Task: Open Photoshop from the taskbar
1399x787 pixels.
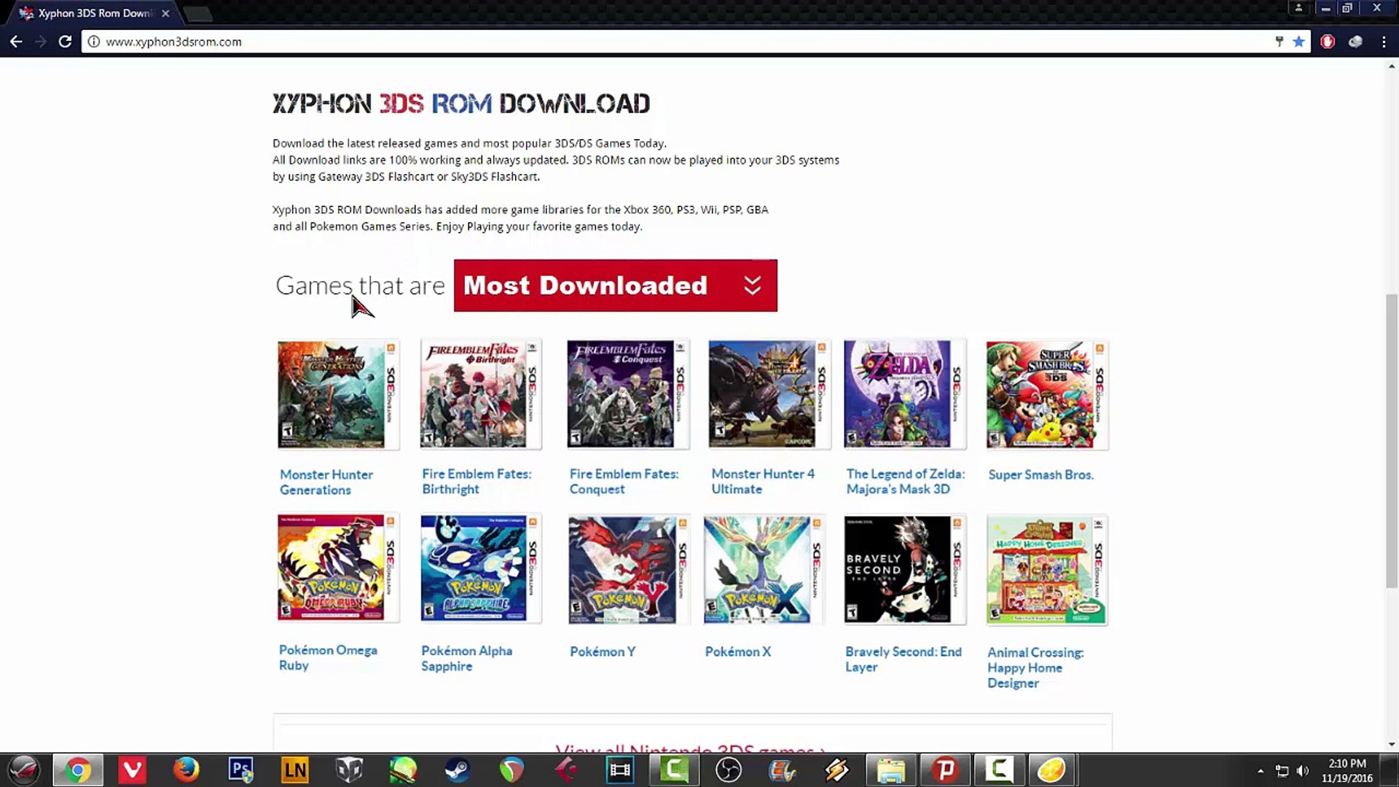Action: 240,770
